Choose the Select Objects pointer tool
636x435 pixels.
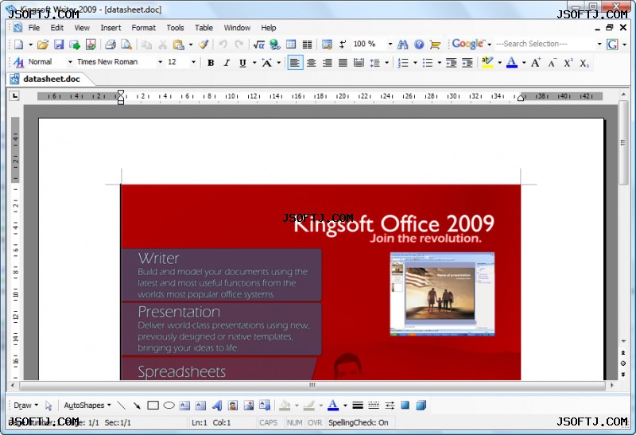[x=48, y=406]
